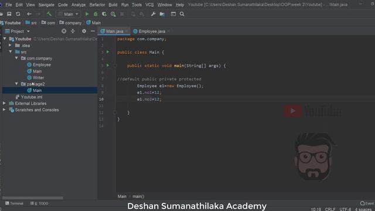
Task: Open the Build menu
Action: [x=113, y=5]
